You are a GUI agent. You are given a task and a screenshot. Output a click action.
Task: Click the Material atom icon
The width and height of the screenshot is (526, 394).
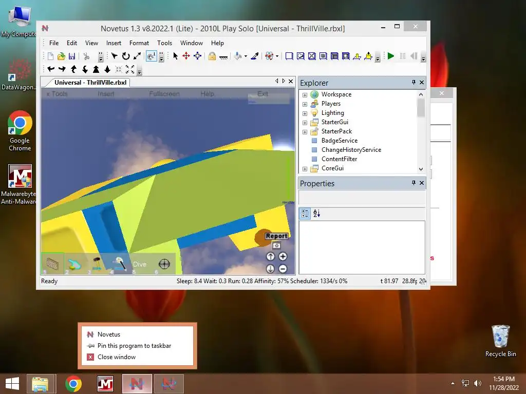tap(269, 56)
